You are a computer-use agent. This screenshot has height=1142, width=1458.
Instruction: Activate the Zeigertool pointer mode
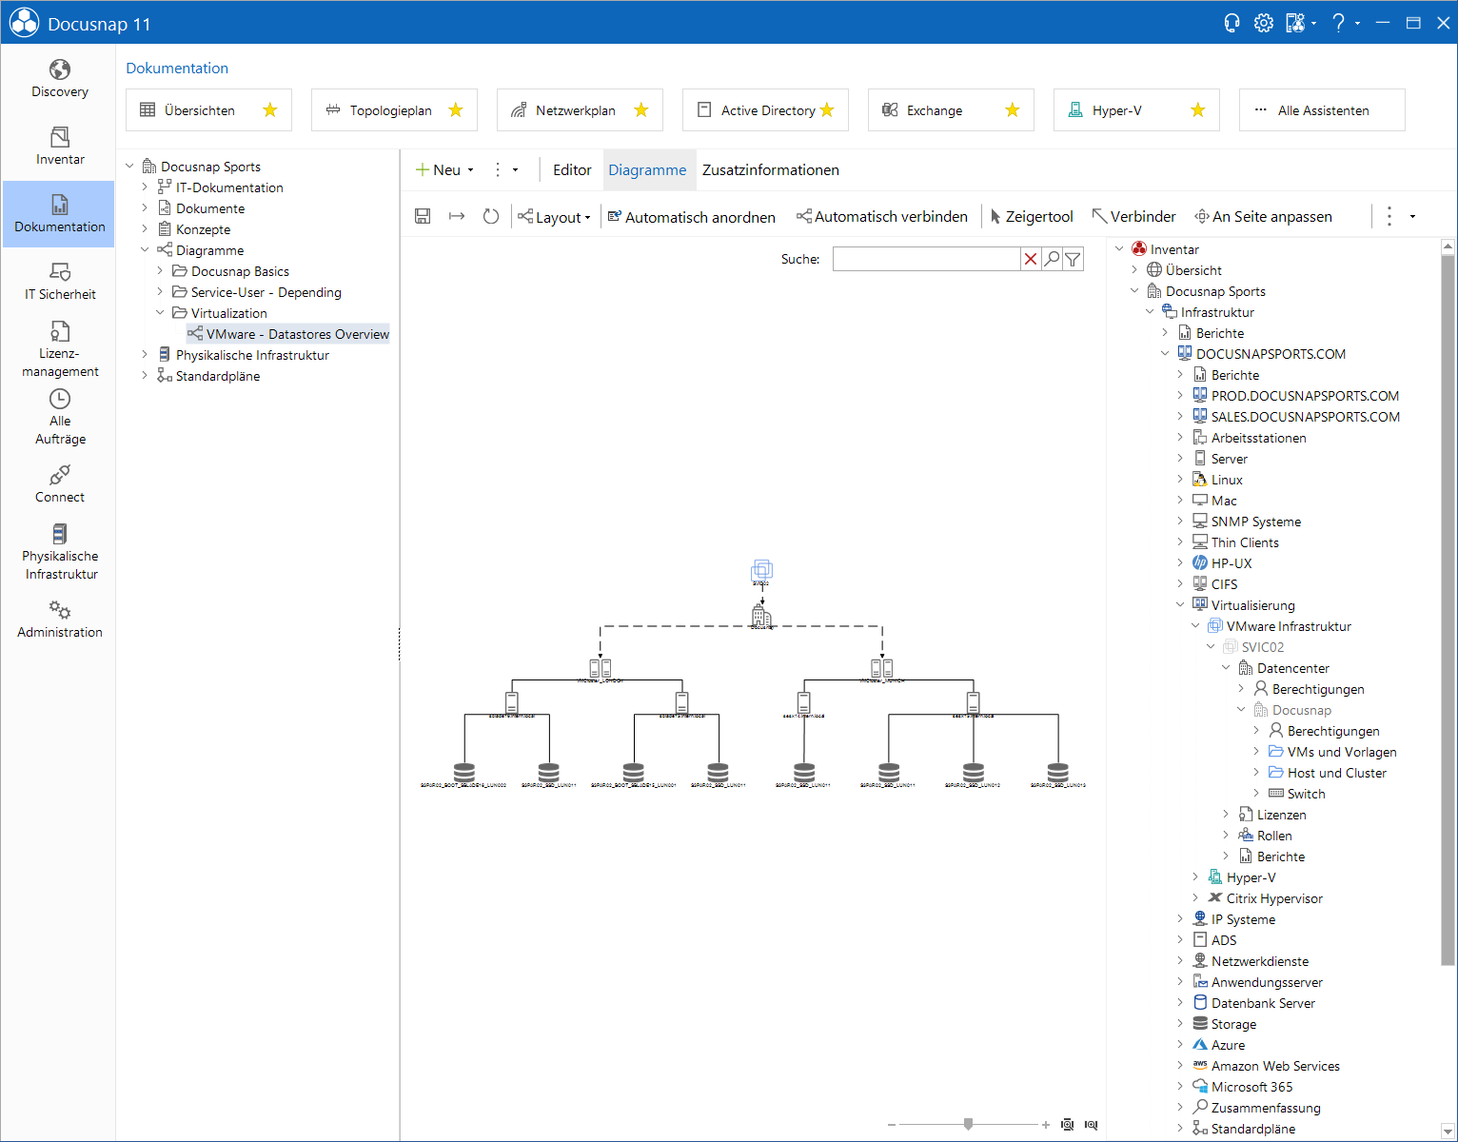coord(1032,217)
